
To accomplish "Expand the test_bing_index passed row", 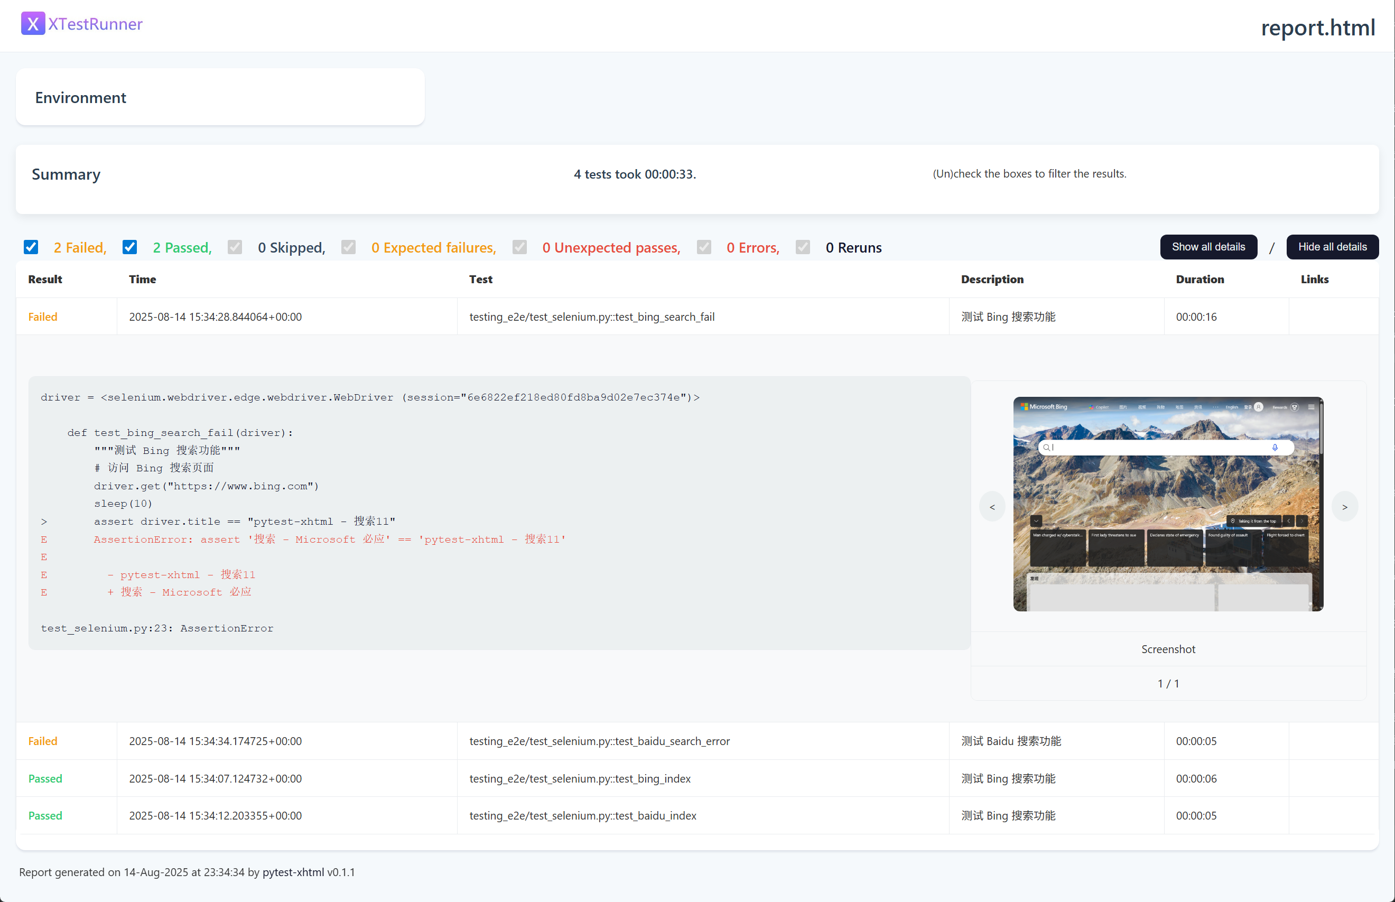I will (580, 778).
